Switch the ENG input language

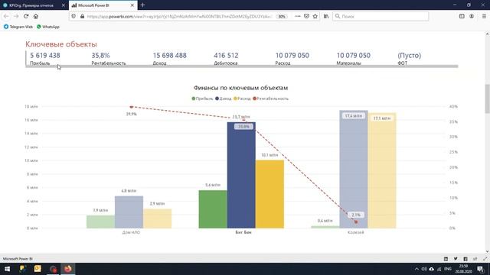tap(448, 269)
